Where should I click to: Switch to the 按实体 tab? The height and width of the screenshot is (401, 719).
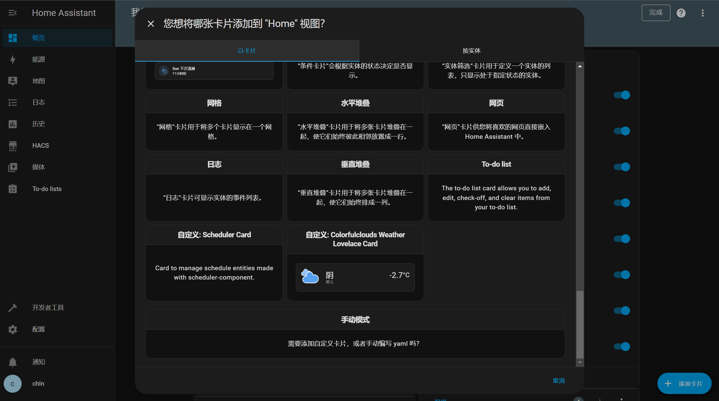click(x=472, y=51)
